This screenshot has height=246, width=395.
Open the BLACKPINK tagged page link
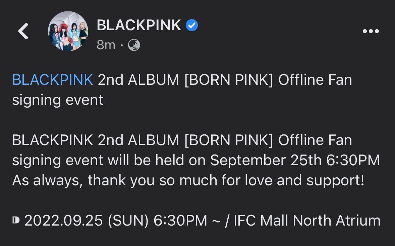pyautogui.click(x=52, y=79)
